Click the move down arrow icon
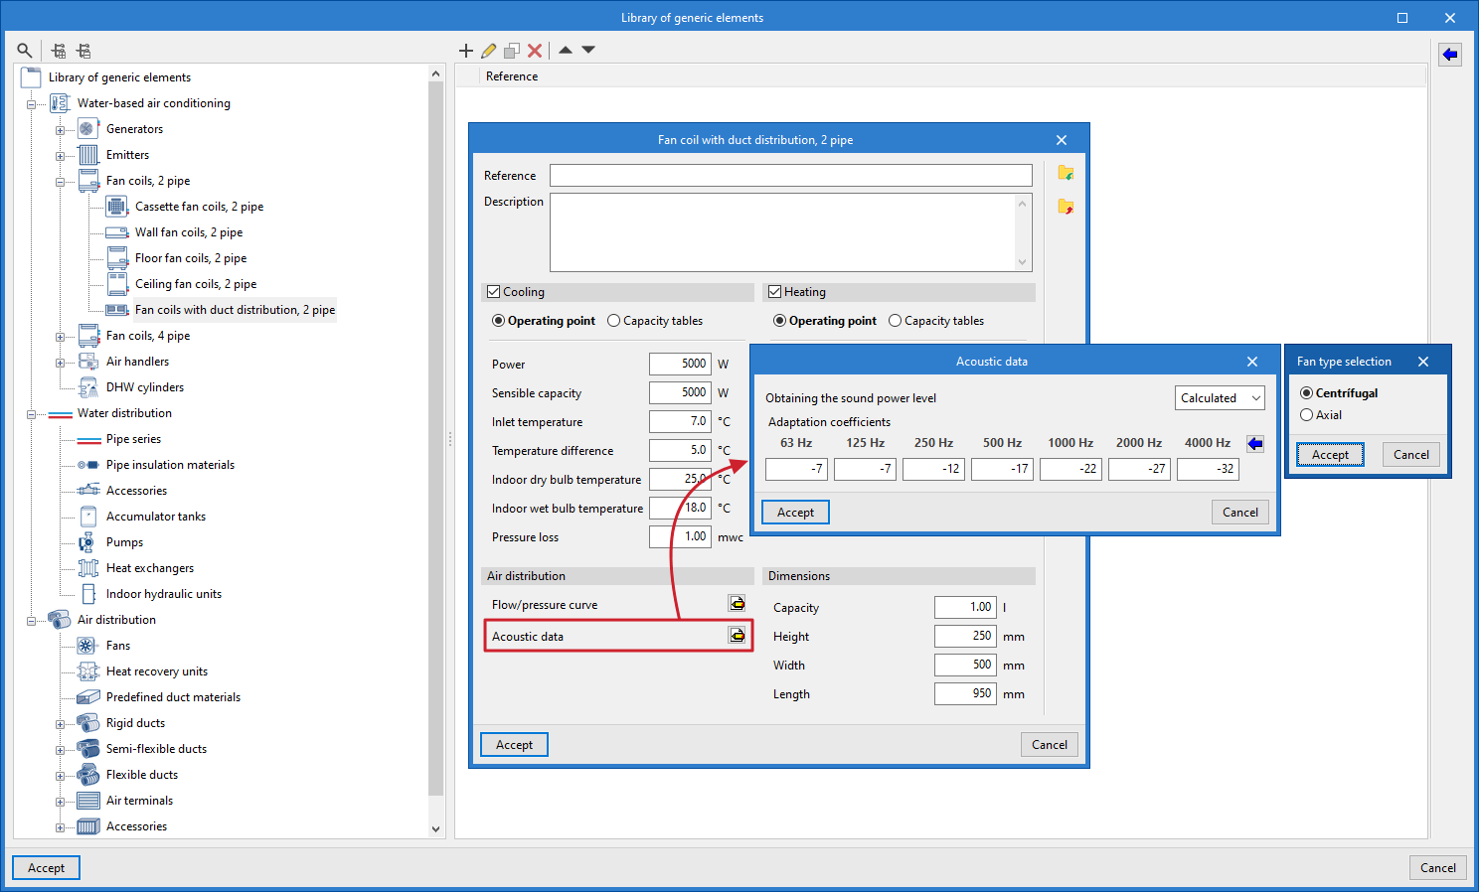This screenshot has height=892, width=1479. pos(588,50)
